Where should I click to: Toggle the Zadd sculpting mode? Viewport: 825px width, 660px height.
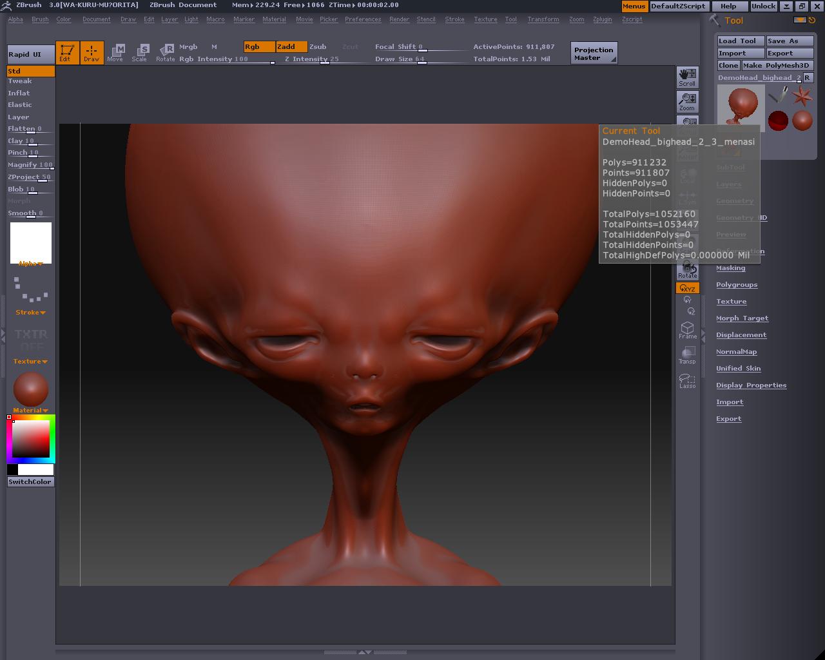[x=291, y=47]
